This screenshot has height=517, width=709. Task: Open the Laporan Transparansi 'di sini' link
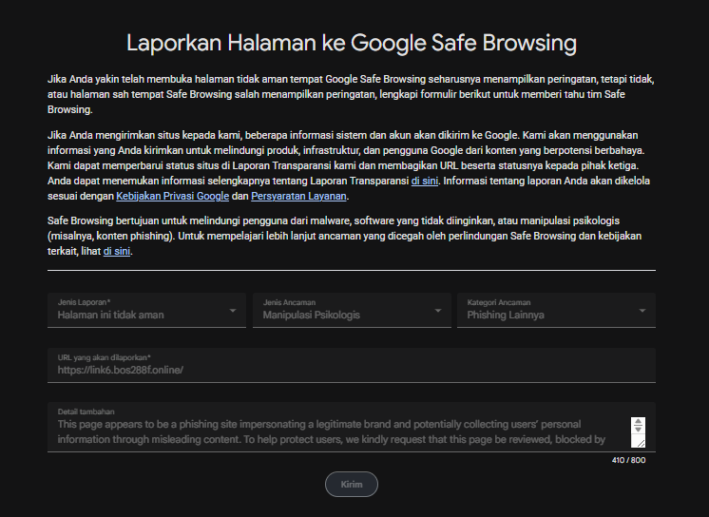[425, 181]
